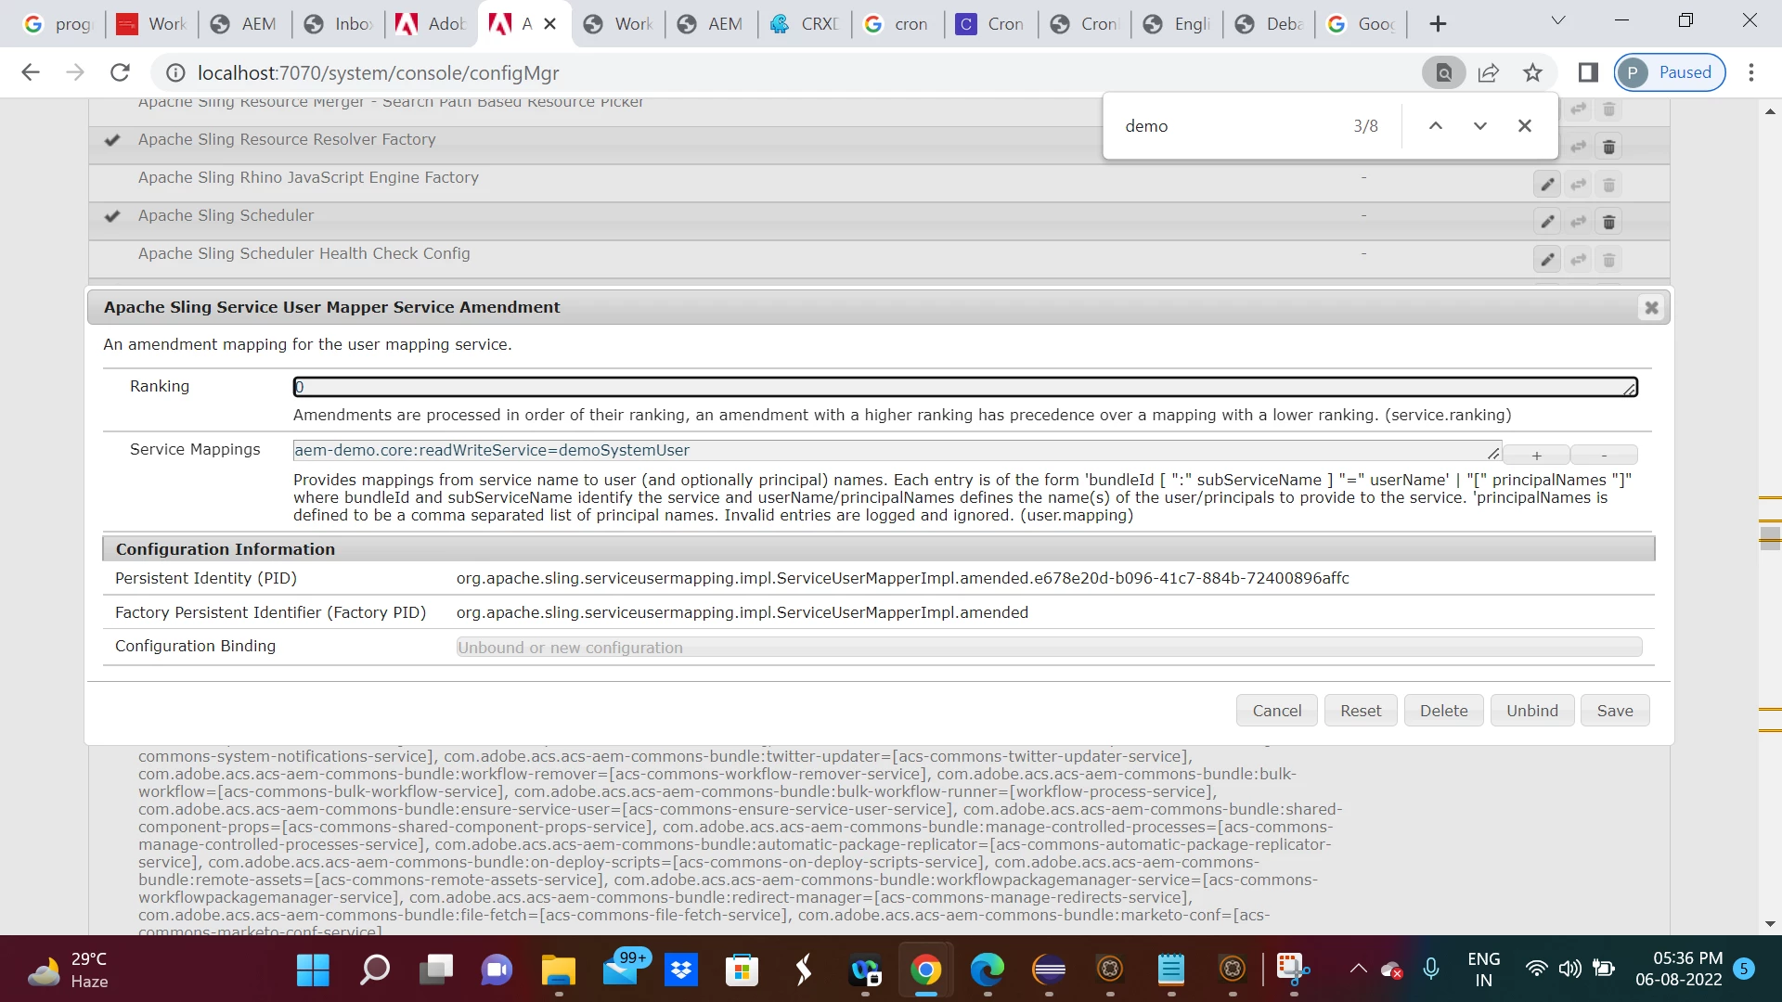Go to next find result
The image size is (1782, 1002).
pyautogui.click(x=1479, y=126)
